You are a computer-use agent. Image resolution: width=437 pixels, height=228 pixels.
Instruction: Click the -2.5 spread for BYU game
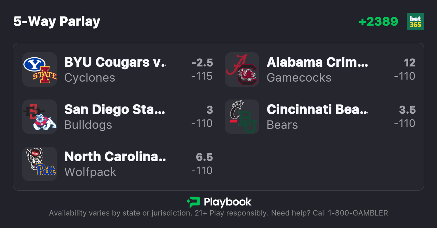point(202,63)
